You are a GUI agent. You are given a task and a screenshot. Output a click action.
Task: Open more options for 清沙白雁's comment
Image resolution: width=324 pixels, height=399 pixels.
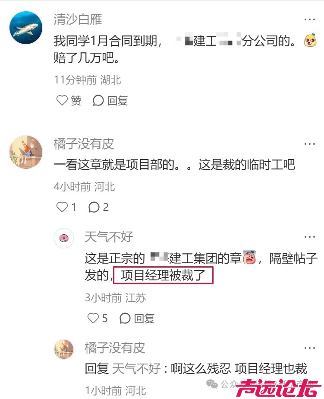click(x=309, y=19)
